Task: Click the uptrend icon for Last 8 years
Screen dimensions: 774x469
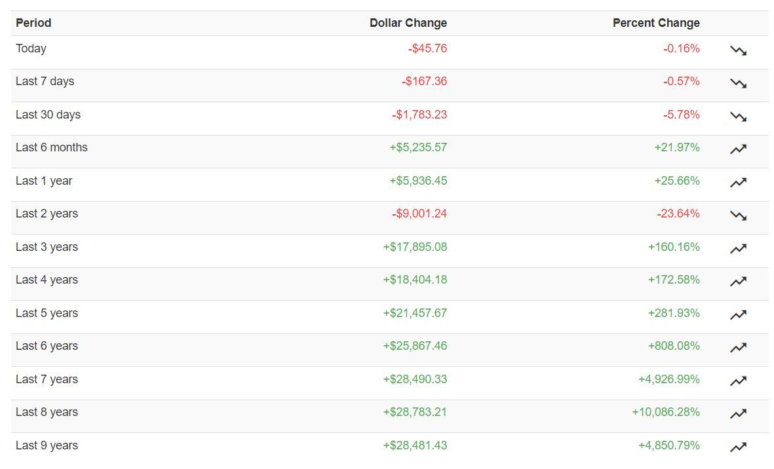Action: [738, 414]
